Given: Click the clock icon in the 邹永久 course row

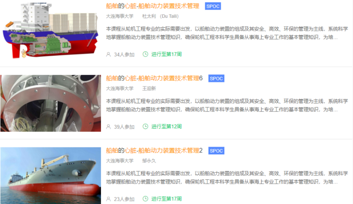Looking at the screenshot, I should click(x=145, y=198).
